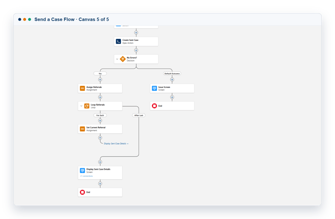Add element between Issue Screen and End

[172, 97]
